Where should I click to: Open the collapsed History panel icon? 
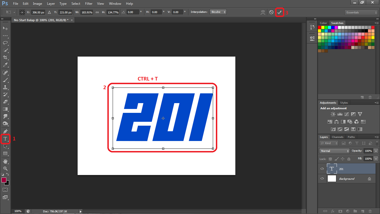pos(312,27)
